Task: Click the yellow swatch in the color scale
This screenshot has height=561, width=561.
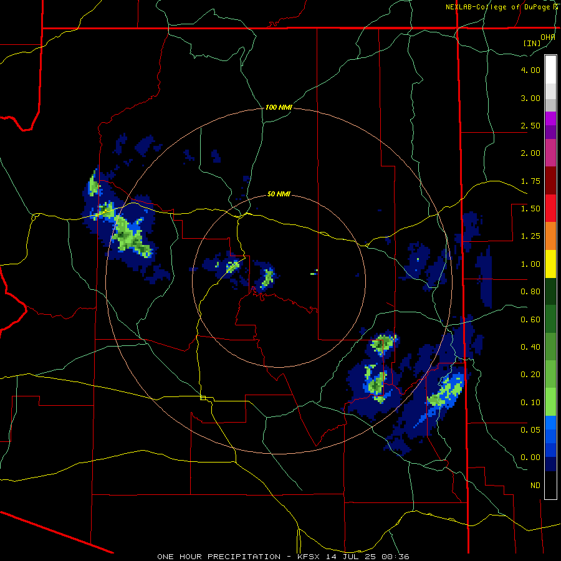Action: 550,264
